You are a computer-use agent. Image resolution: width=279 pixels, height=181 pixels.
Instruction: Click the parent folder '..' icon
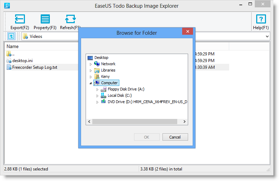[x=9, y=54]
